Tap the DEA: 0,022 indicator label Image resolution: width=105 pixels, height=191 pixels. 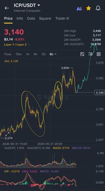[x=30, y=171]
